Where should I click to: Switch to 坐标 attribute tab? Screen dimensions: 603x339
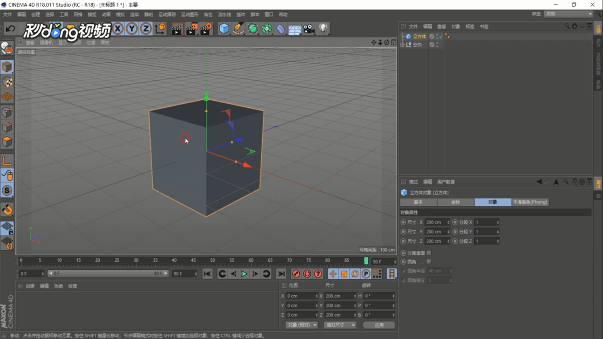456,202
